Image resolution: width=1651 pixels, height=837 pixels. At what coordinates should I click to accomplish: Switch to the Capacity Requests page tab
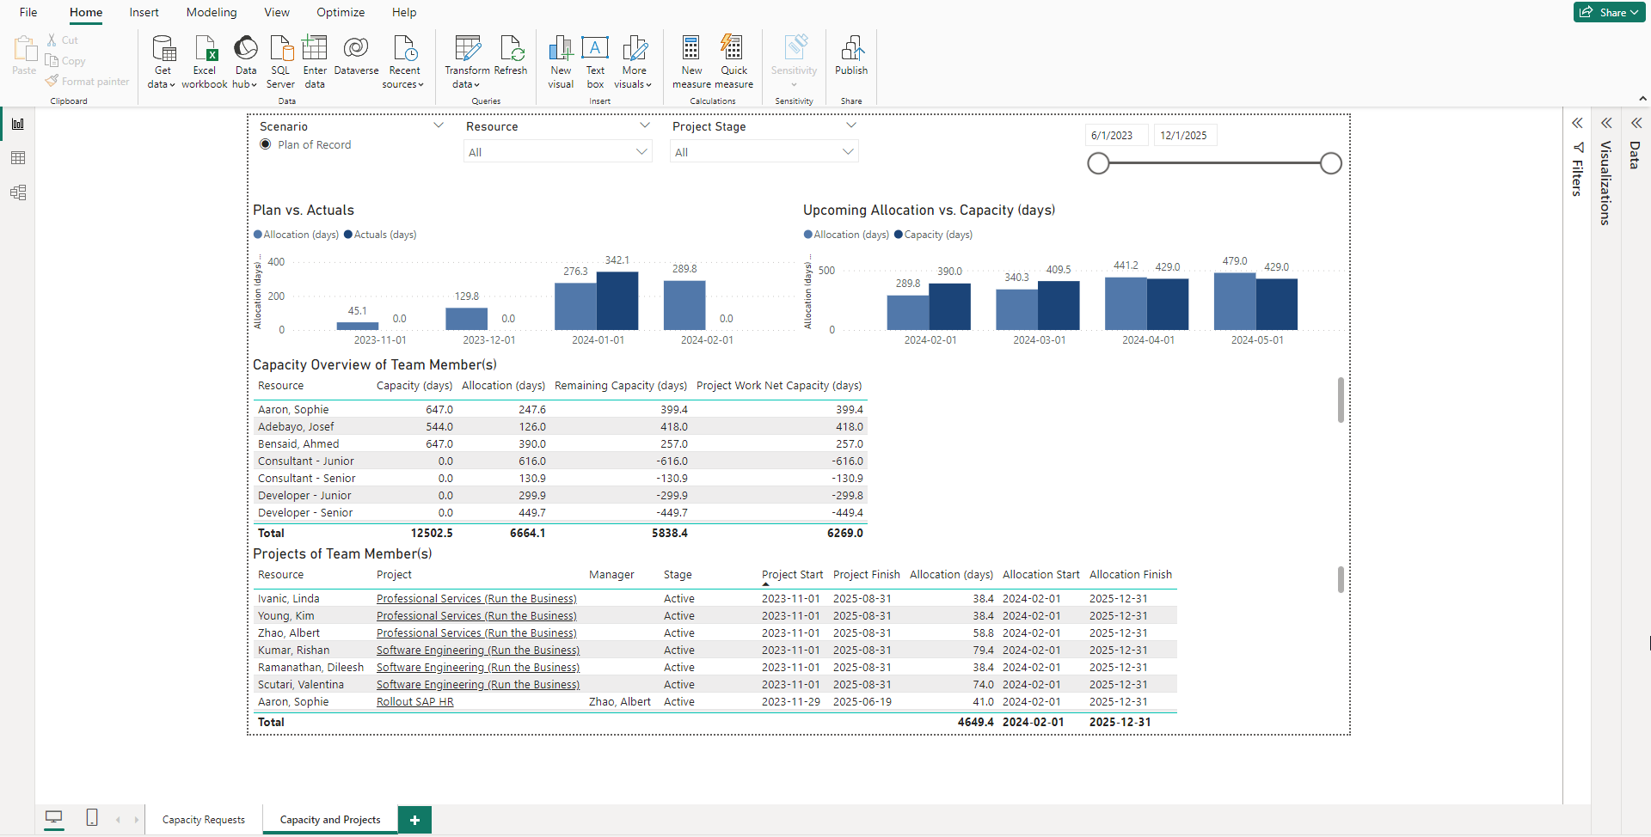pyautogui.click(x=204, y=820)
